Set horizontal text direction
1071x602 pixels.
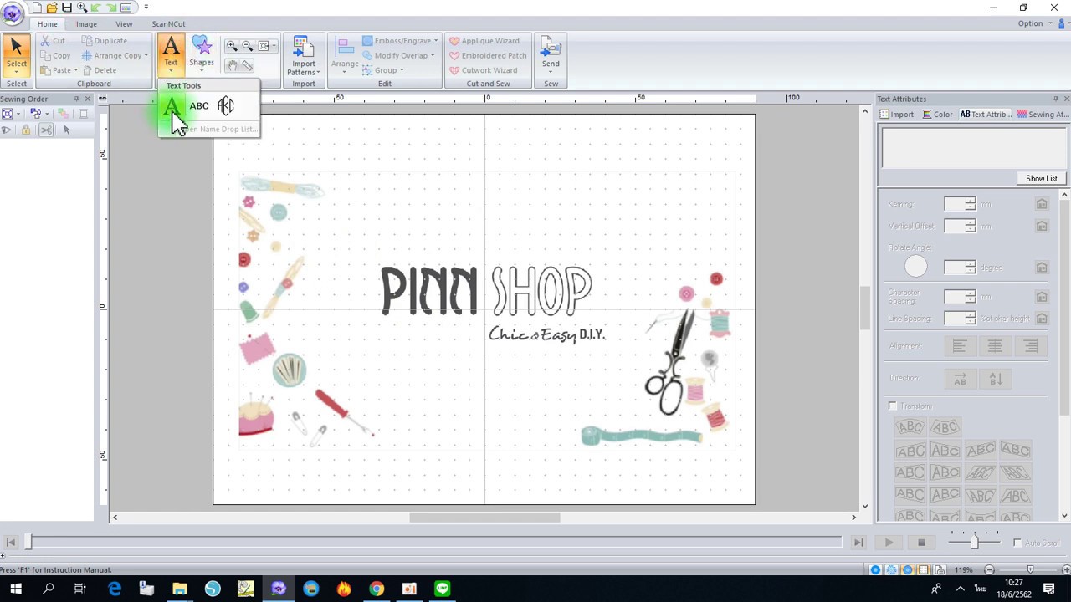tap(960, 379)
